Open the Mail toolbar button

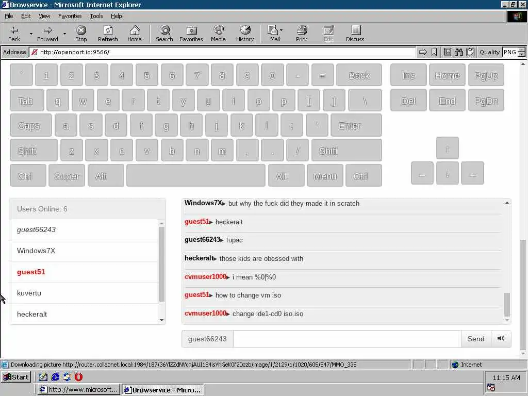(x=274, y=34)
